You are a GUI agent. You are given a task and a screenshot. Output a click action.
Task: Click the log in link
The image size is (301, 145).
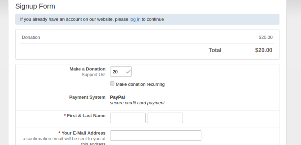tap(135, 19)
